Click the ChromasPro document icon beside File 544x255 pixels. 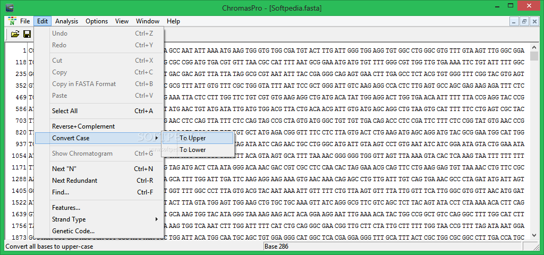(13, 21)
